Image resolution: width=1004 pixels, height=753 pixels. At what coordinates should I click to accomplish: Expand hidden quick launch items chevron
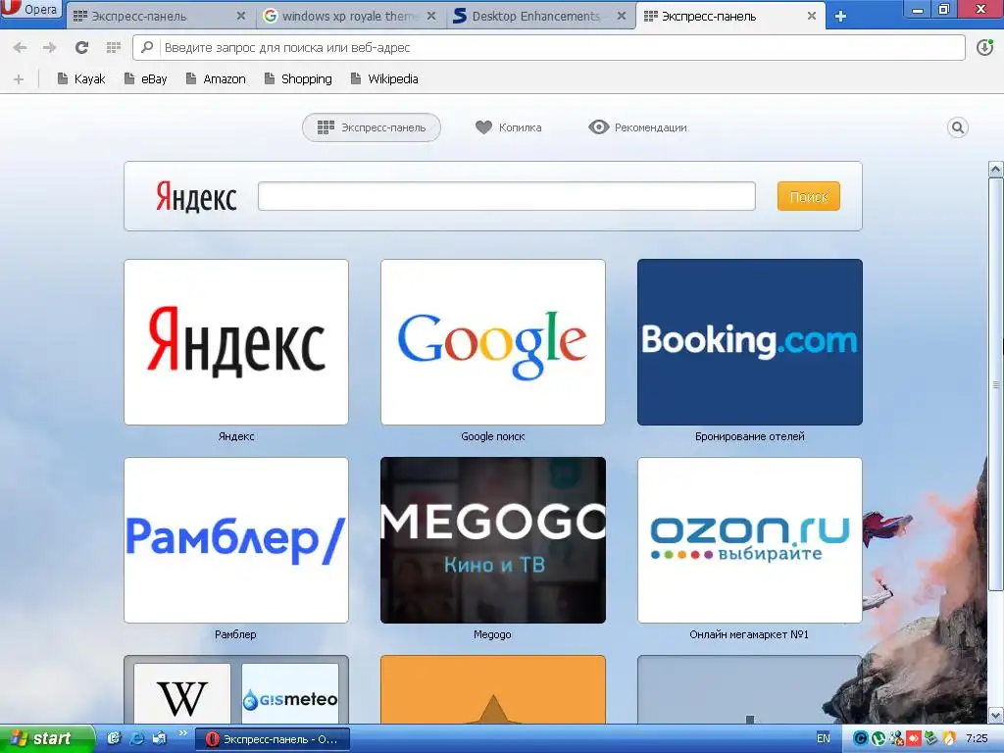[182, 733]
